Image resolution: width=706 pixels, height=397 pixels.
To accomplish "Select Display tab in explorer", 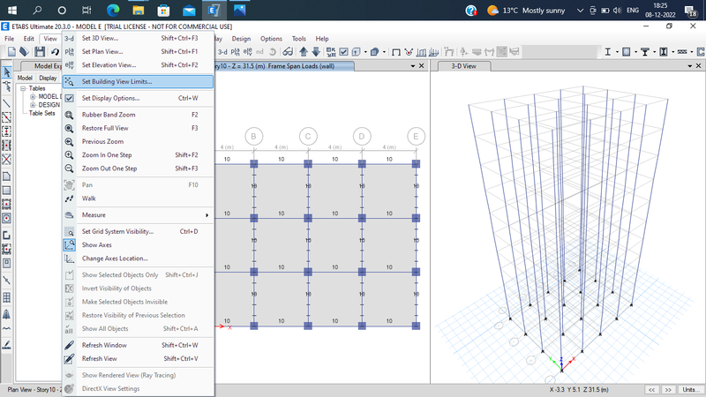I will pyautogui.click(x=48, y=78).
